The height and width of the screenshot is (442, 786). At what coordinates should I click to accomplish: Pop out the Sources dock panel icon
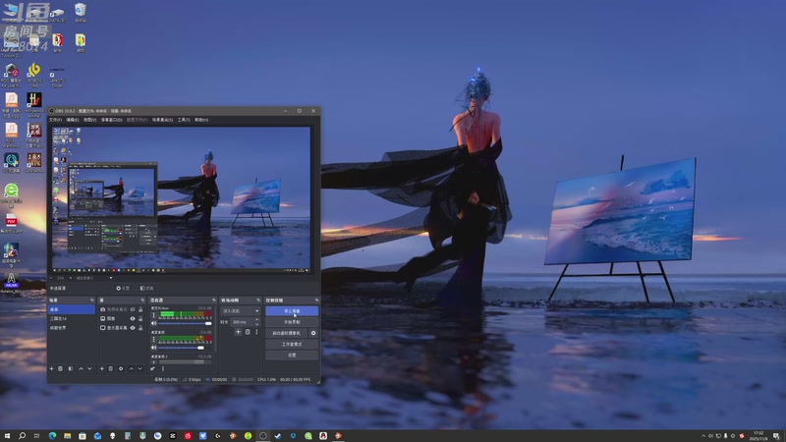[142, 301]
